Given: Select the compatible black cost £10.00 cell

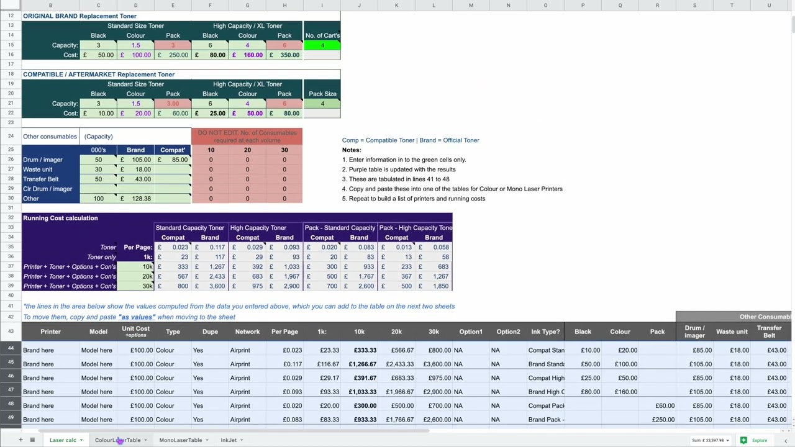Looking at the screenshot, I should 98,113.
